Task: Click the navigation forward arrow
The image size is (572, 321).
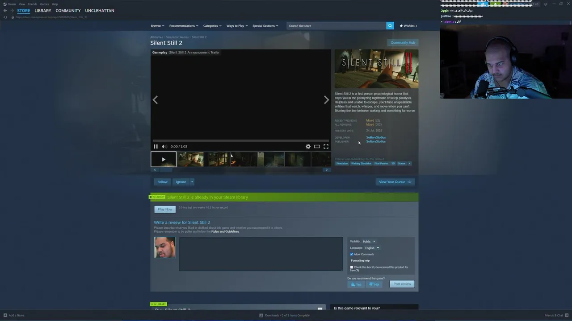Action: pos(12,11)
